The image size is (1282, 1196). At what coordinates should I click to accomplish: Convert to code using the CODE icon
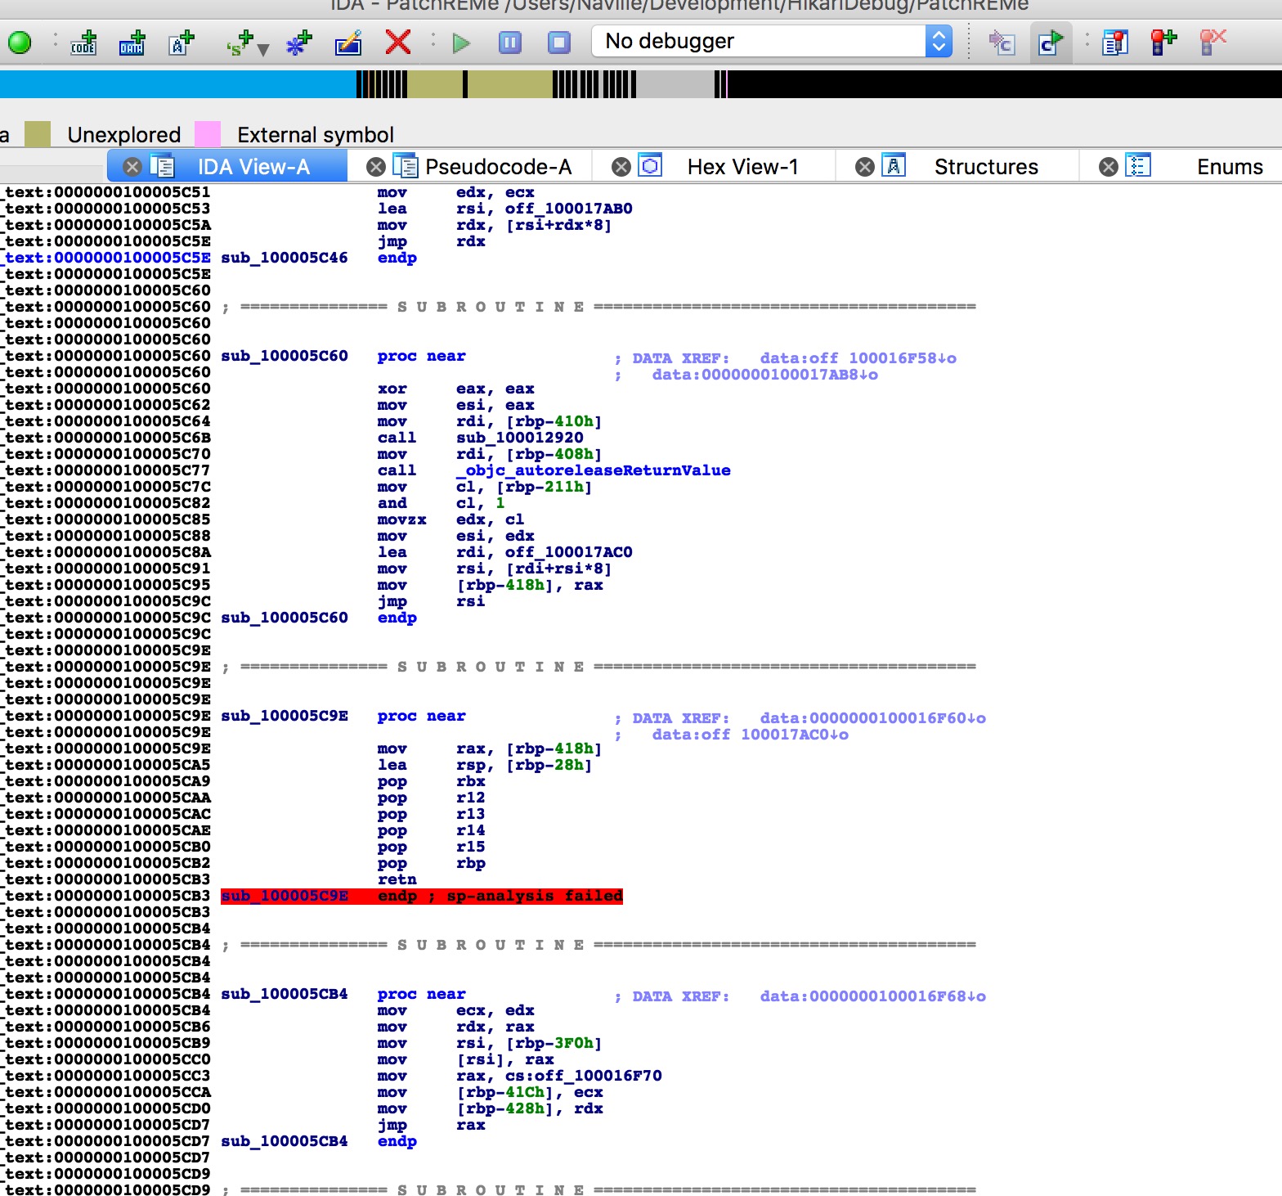(83, 43)
